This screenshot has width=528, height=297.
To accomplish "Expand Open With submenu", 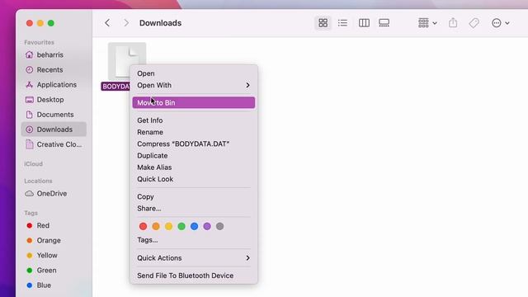I will (x=194, y=85).
